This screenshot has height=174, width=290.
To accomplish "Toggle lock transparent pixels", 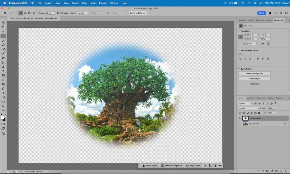I will tap(244, 113).
